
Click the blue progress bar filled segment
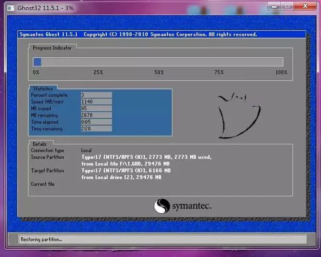(x=37, y=62)
